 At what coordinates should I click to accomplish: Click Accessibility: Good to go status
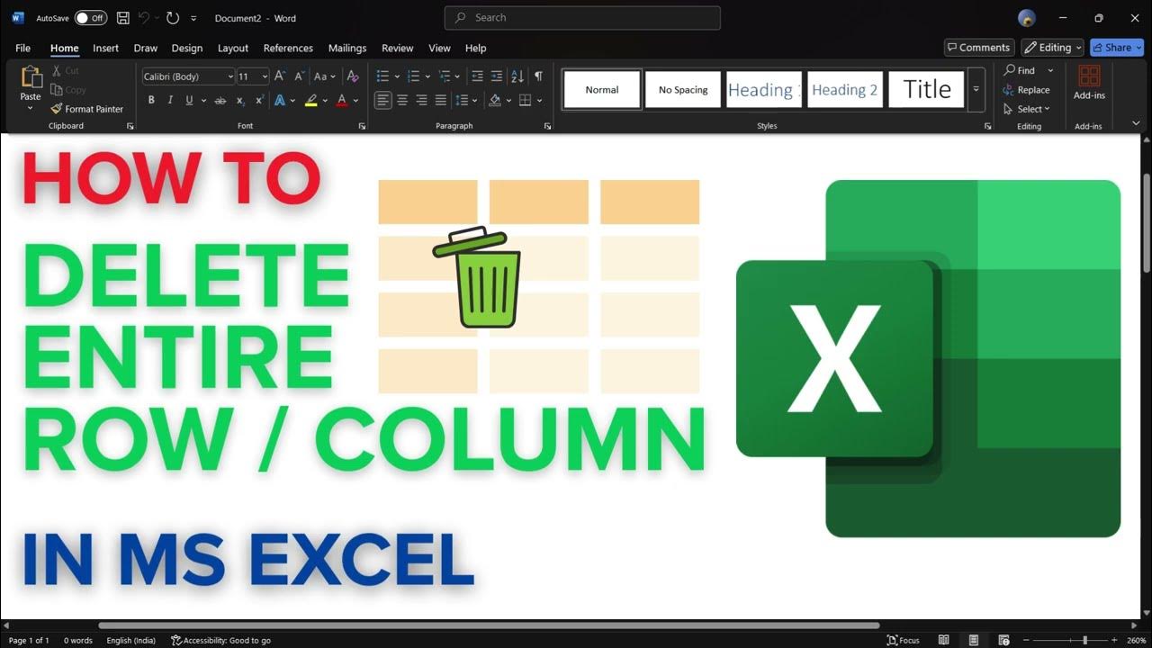[x=221, y=640]
